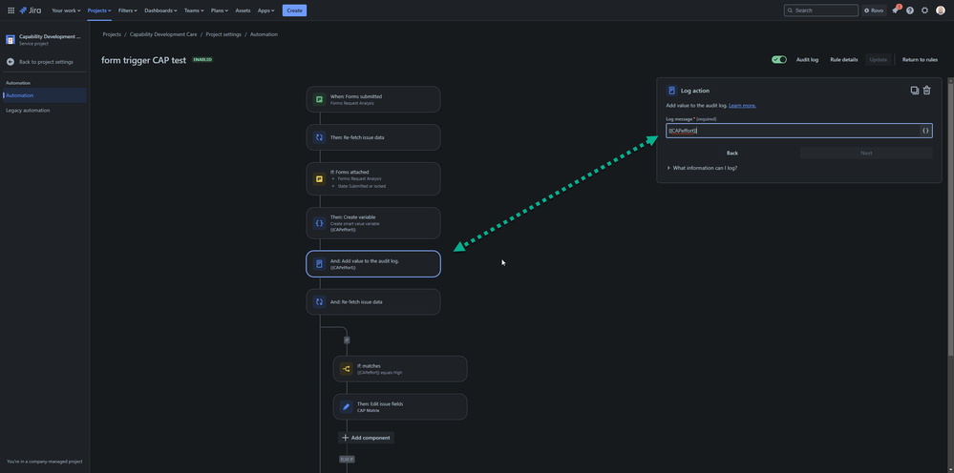Select the And: Re-fetch issue data icon
This screenshot has height=473, width=954.
319,301
